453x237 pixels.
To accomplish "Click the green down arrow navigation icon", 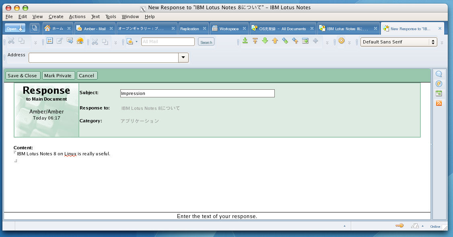I will (265, 41).
